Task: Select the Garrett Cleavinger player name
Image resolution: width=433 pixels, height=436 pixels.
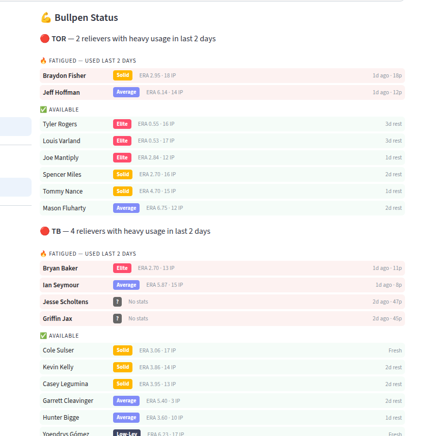Action: pyautogui.click(x=68, y=401)
